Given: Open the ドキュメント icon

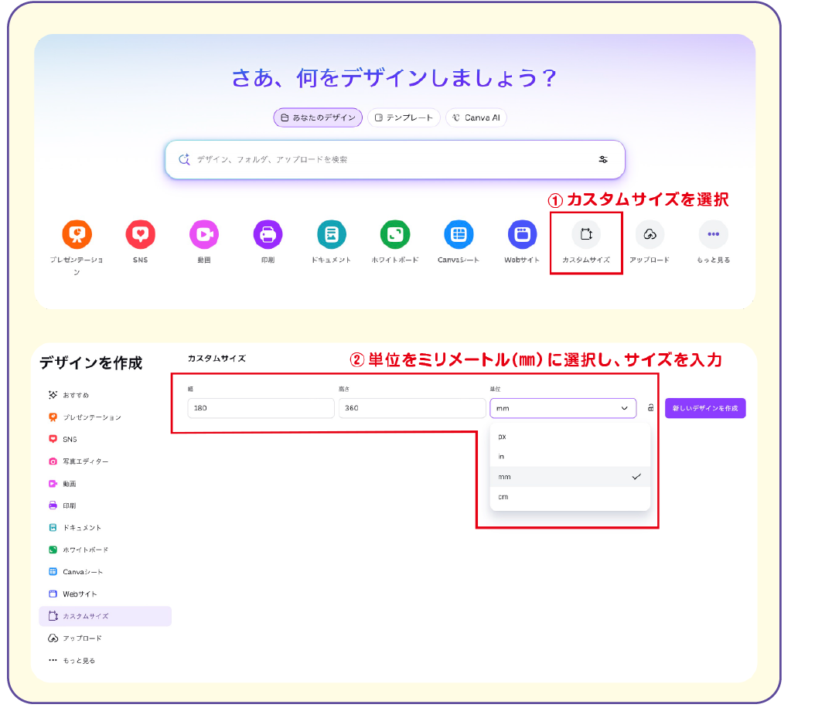Looking at the screenshot, I should tap(331, 234).
